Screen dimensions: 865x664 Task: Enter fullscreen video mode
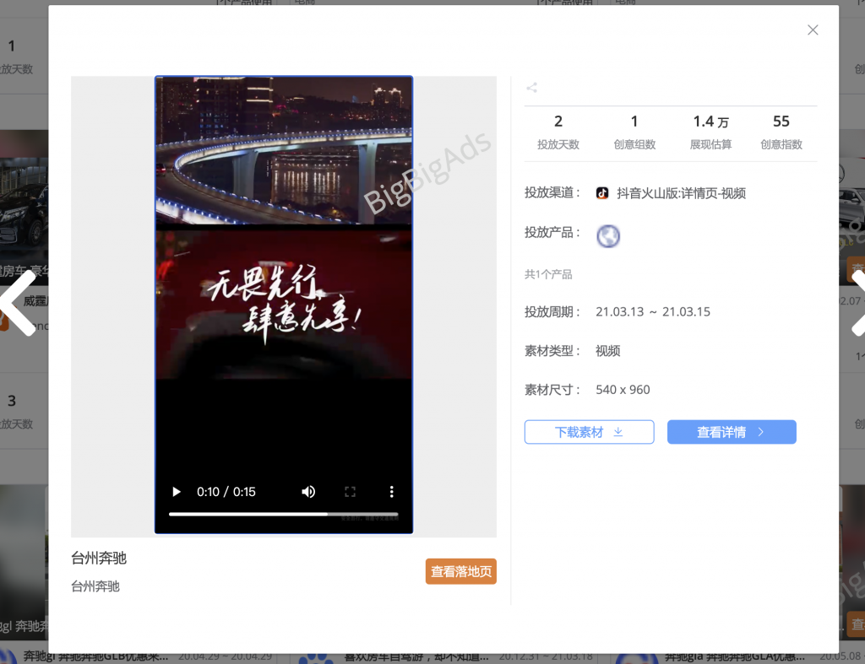350,492
